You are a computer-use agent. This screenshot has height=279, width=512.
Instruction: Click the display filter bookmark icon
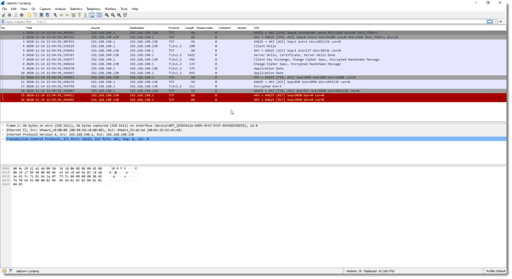pos(3,22)
